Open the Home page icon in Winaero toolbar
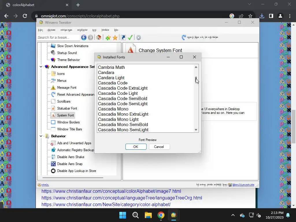296x222 pixels. [99, 37]
